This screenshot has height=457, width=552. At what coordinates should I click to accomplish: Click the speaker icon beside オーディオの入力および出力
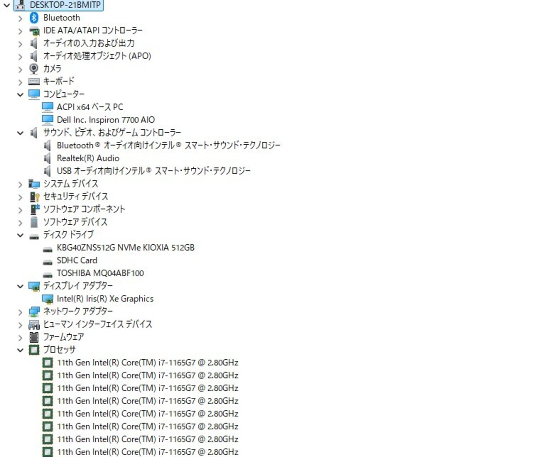tap(34, 43)
